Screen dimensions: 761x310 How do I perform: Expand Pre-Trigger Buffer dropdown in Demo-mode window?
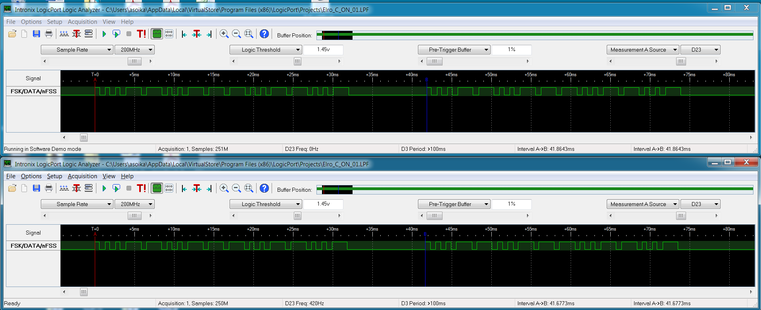coord(454,50)
